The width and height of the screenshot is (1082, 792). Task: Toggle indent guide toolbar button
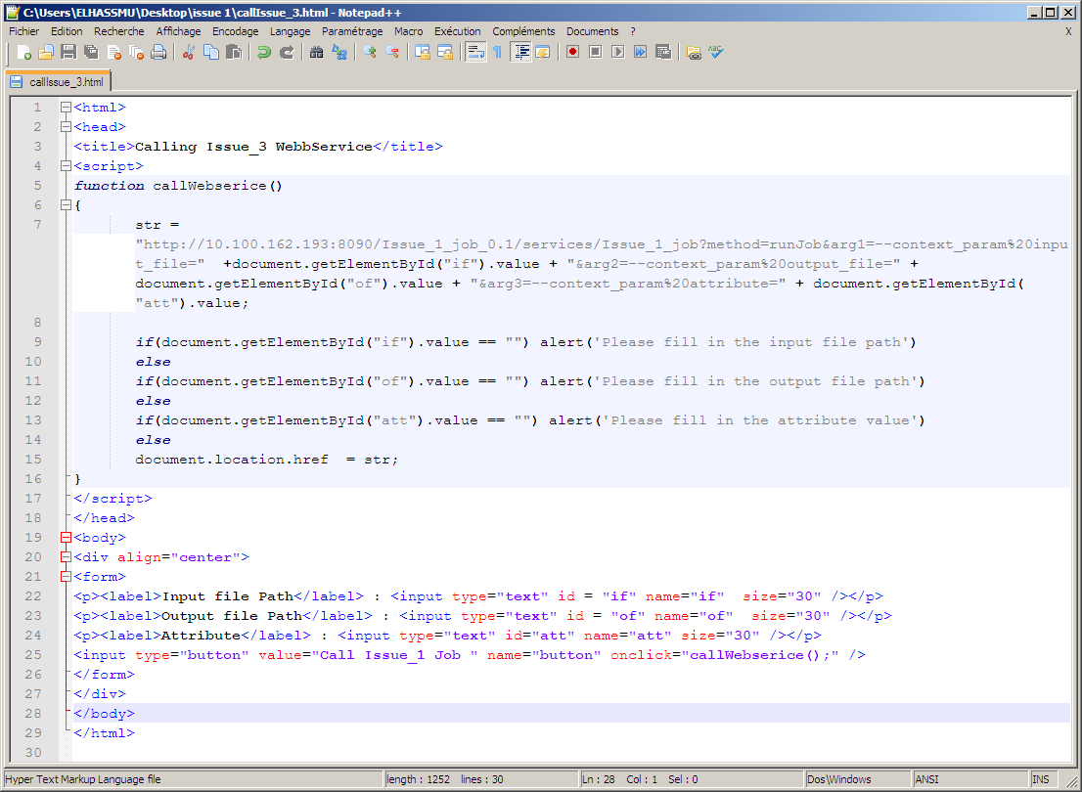pos(521,53)
